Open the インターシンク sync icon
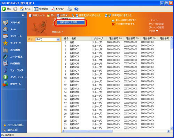This screenshot has height=138, width=174. coord(5,77)
